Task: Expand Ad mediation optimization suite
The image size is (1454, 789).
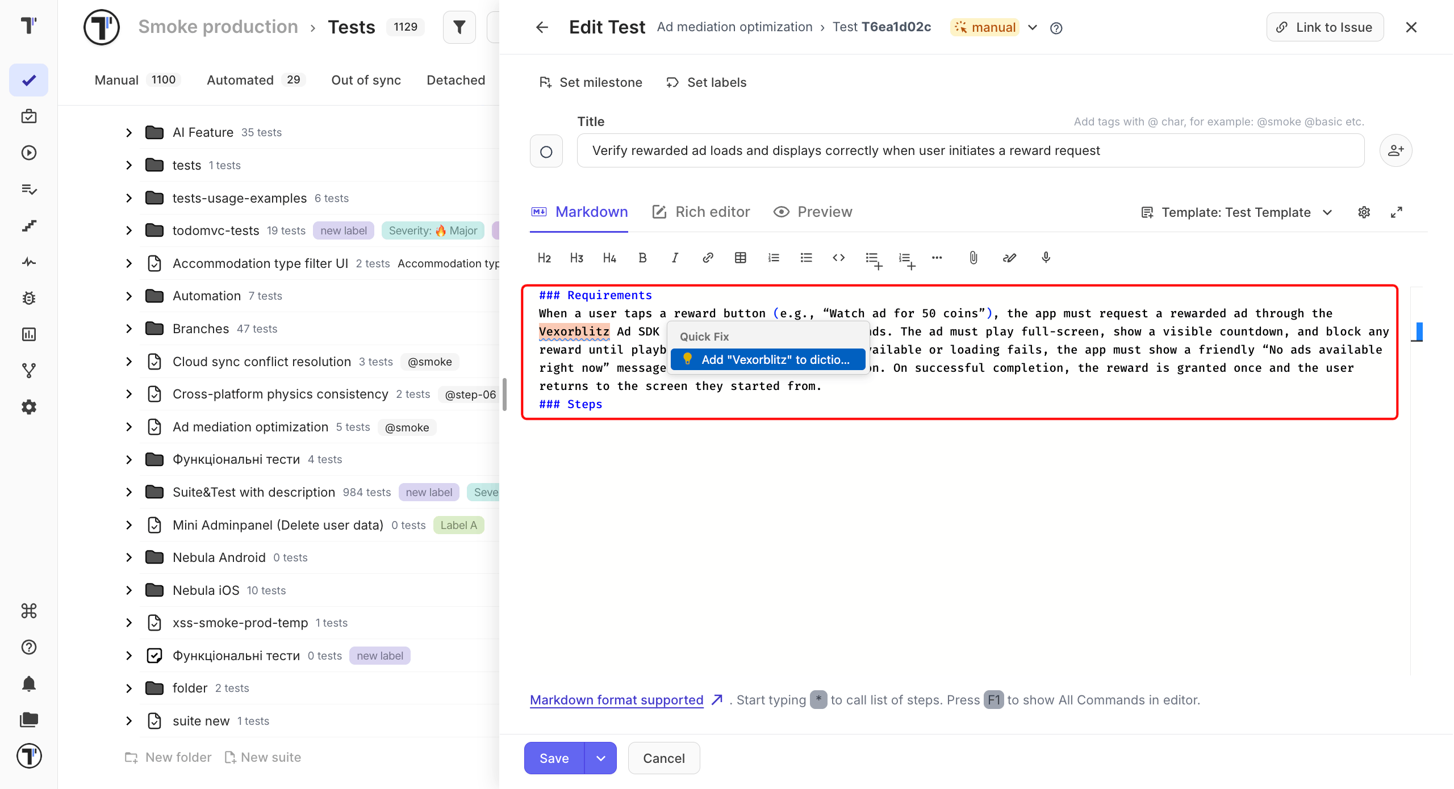Action: coord(129,427)
